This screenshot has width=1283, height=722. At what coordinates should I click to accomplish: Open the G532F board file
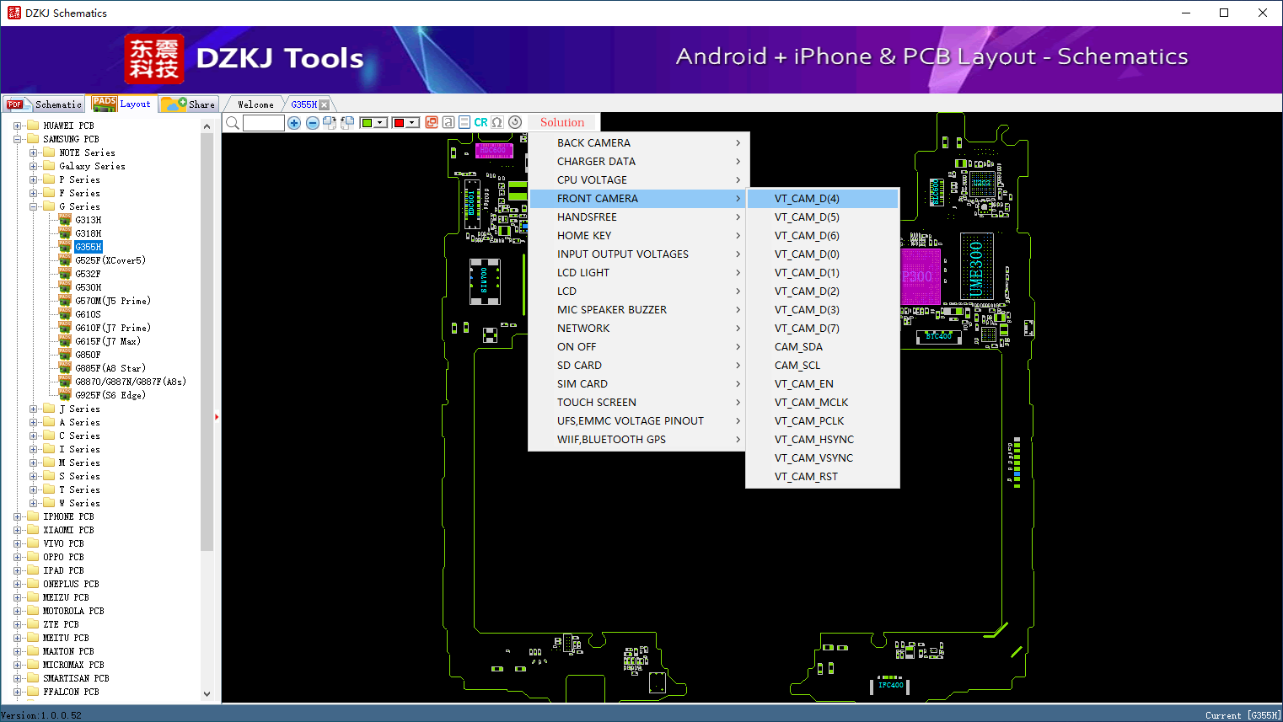coord(88,274)
